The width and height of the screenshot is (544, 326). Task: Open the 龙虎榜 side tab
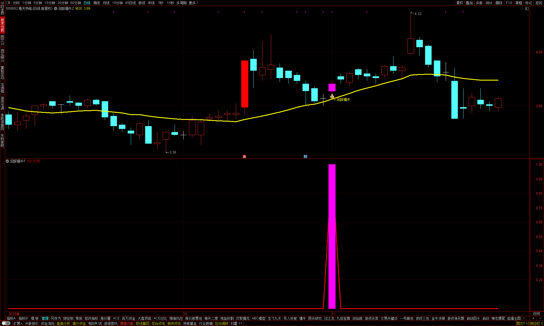[2, 88]
